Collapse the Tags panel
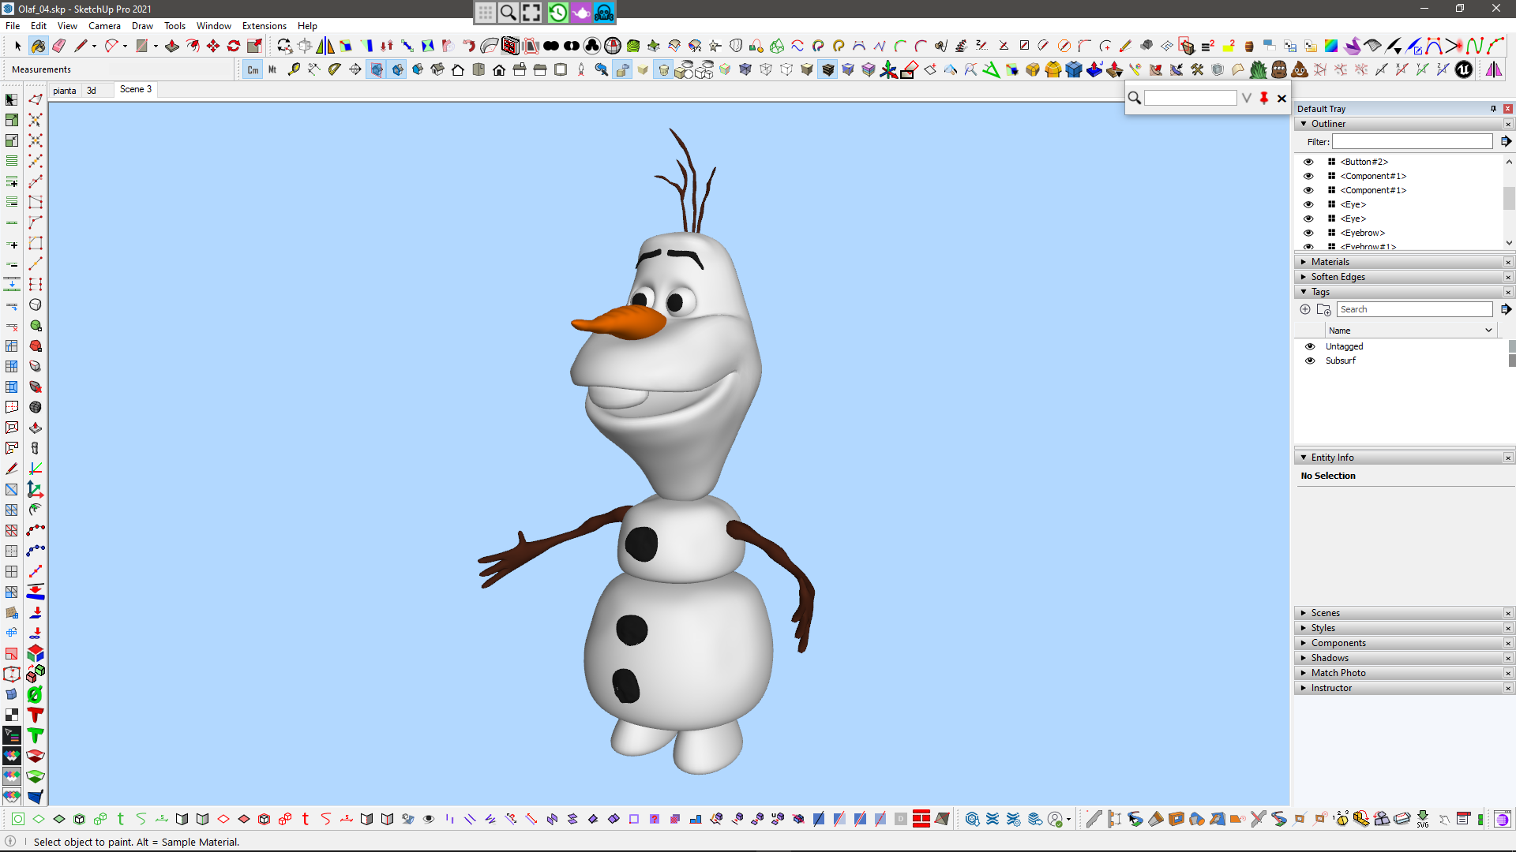The width and height of the screenshot is (1516, 852). 1304,292
